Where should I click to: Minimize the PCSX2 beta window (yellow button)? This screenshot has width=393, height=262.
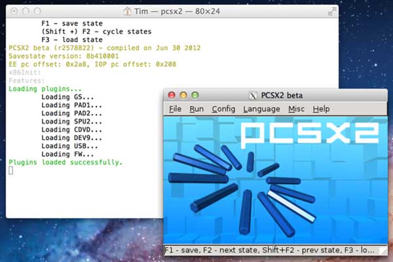(x=183, y=95)
